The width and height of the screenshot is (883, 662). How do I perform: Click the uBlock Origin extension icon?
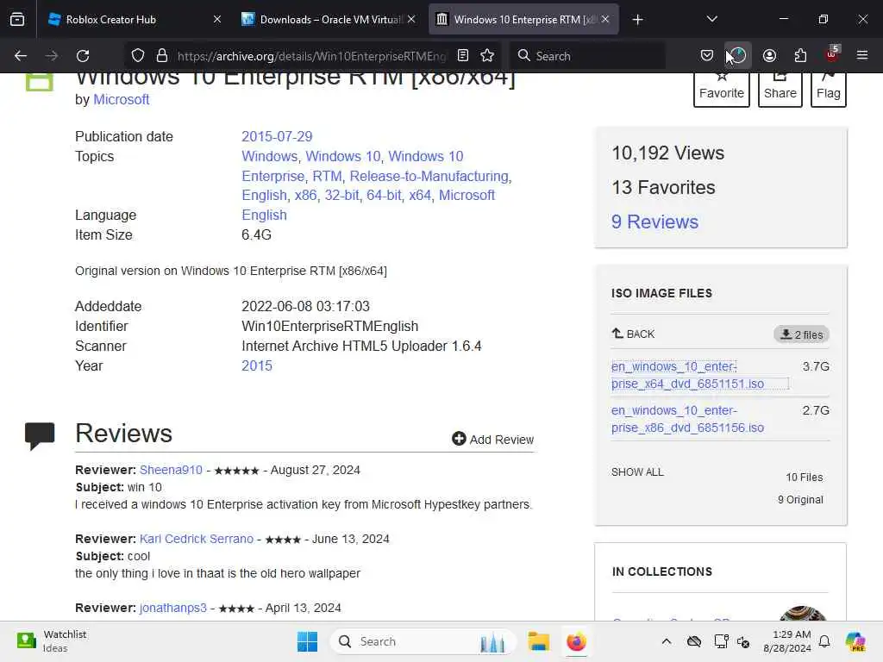(x=832, y=56)
